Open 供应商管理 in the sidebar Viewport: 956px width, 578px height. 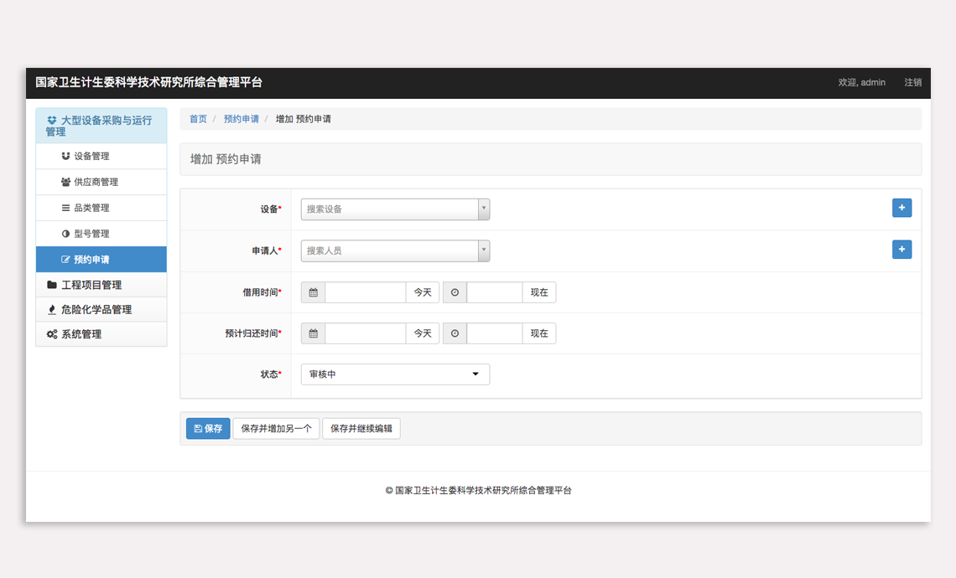point(96,182)
